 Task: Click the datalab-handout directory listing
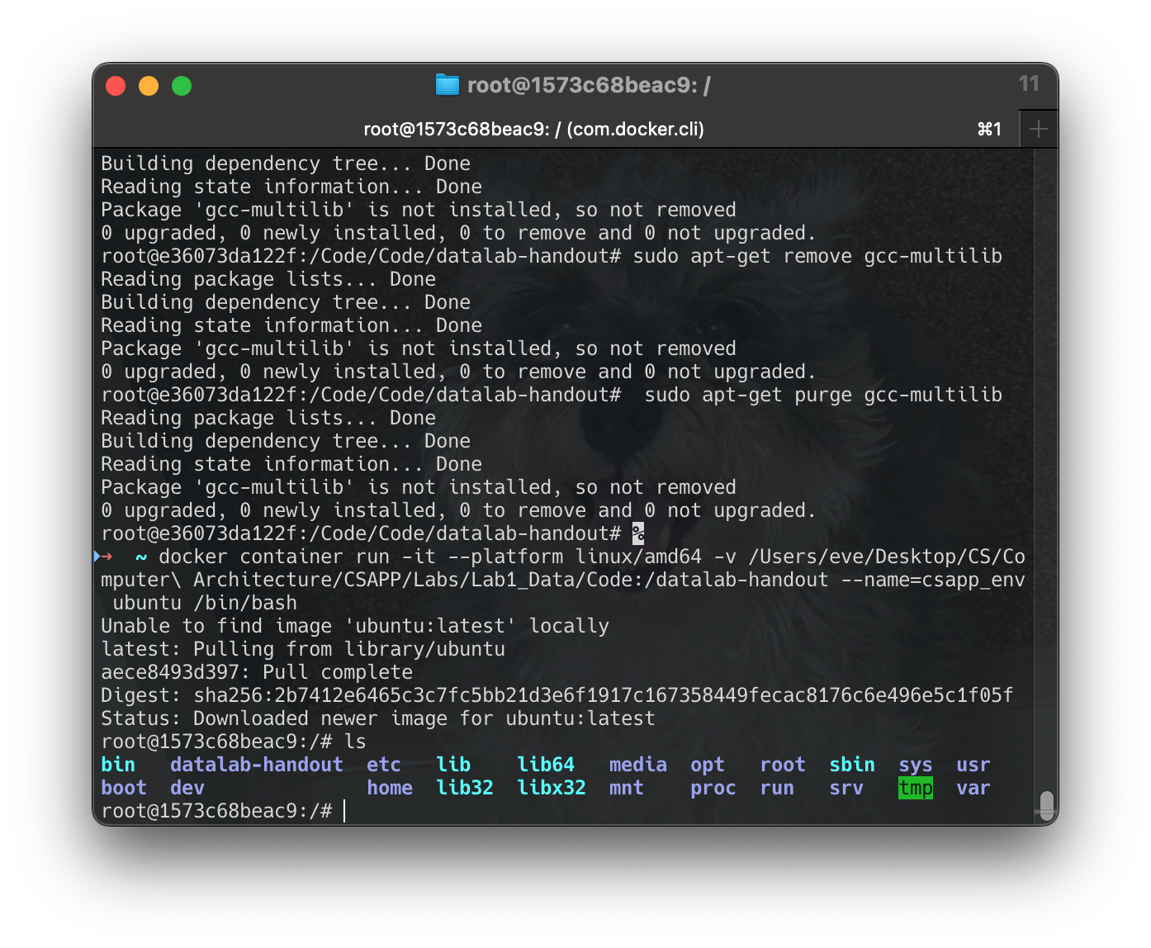click(256, 765)
